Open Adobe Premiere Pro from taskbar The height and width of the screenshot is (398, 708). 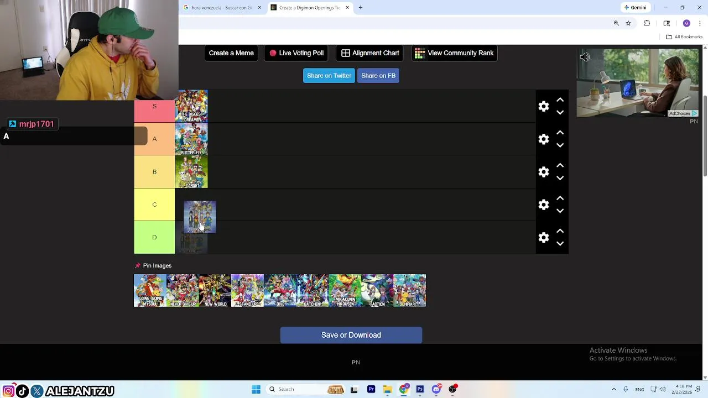pos(371,389)
